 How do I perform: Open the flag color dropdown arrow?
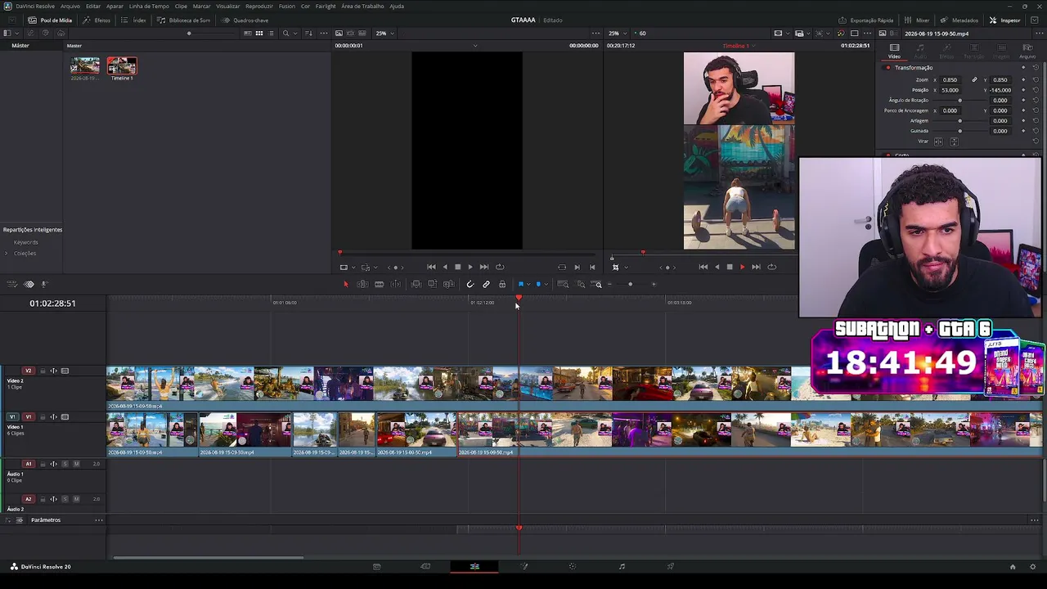(x=528, y=284)
